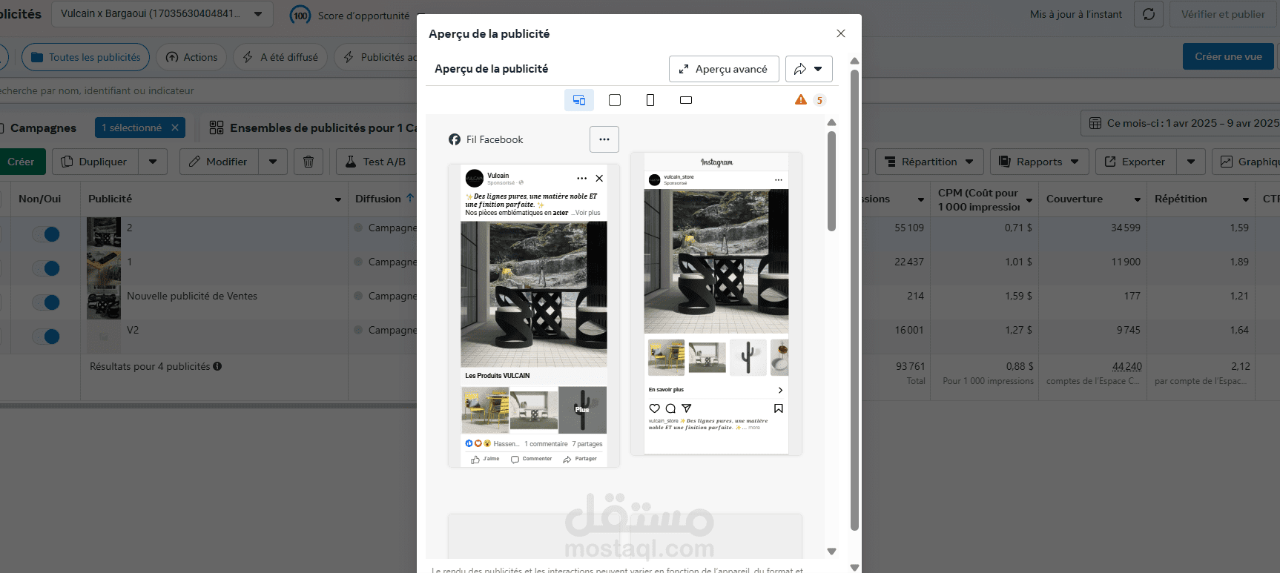Select the Actions filter

(191, 57)
